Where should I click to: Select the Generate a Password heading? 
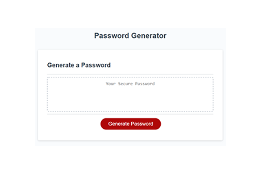pos(79,65)
